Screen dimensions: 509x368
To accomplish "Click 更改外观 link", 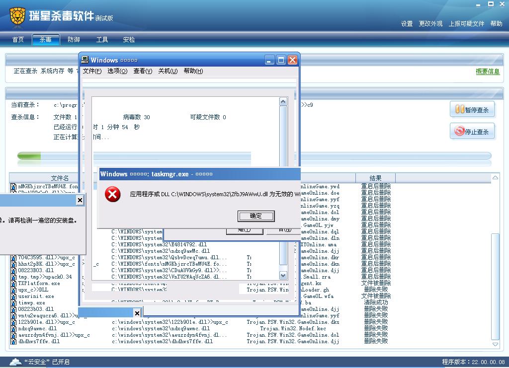I will tap(431, 24).
